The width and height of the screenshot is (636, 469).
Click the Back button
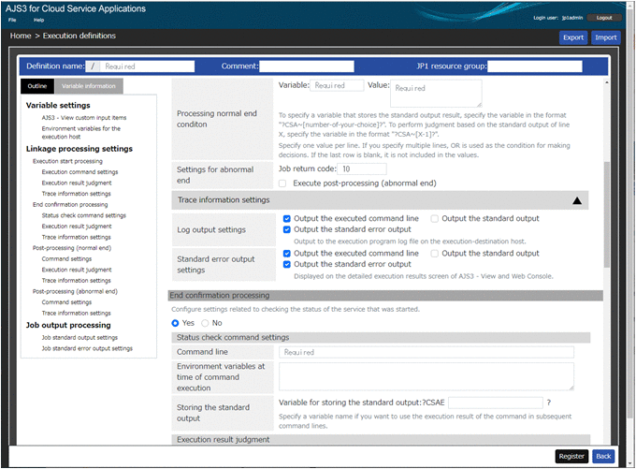click(x=603, y=456)
